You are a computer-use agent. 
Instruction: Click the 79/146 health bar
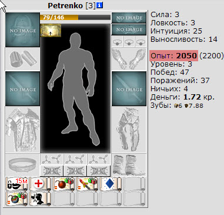tap(75, 17)
